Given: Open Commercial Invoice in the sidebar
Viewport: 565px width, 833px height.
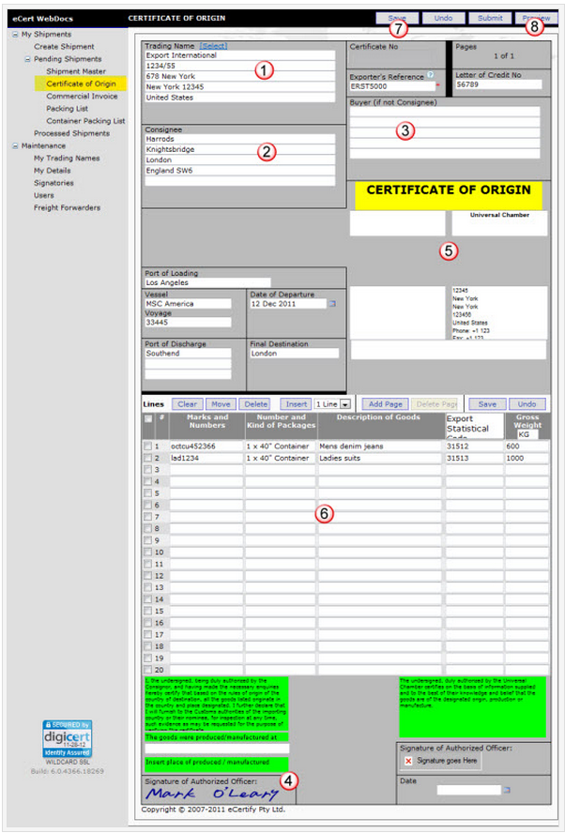Looking at the screenshot, I should [x=82, y=96].
